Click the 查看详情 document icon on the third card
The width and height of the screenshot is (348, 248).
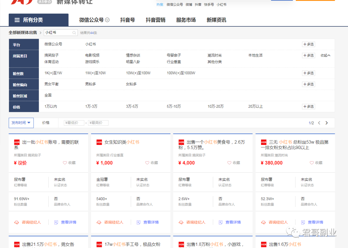[x=221, y=222]
